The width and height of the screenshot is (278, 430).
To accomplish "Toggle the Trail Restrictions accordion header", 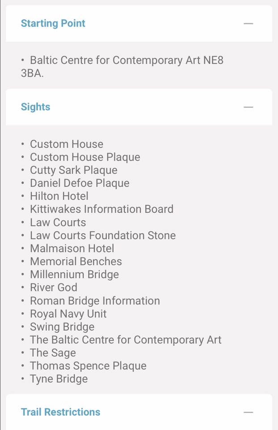I will (139, 412).
